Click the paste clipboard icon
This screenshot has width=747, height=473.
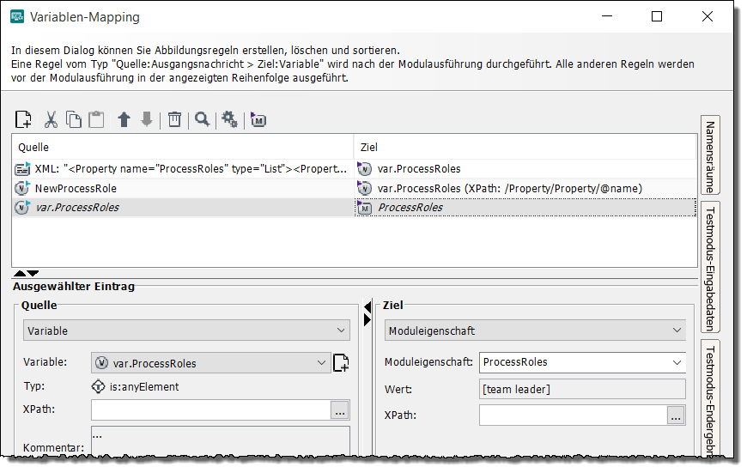coord(96,119)
